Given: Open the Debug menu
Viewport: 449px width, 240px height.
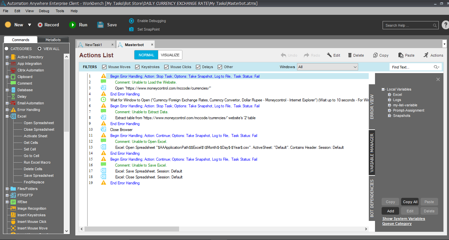Looking at the screenshot, I should tap(44, 11).
